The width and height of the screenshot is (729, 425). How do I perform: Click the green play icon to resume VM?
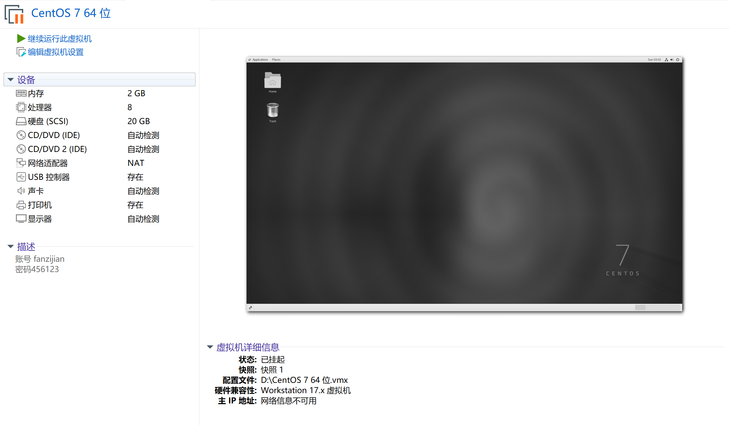pos(21,38)
